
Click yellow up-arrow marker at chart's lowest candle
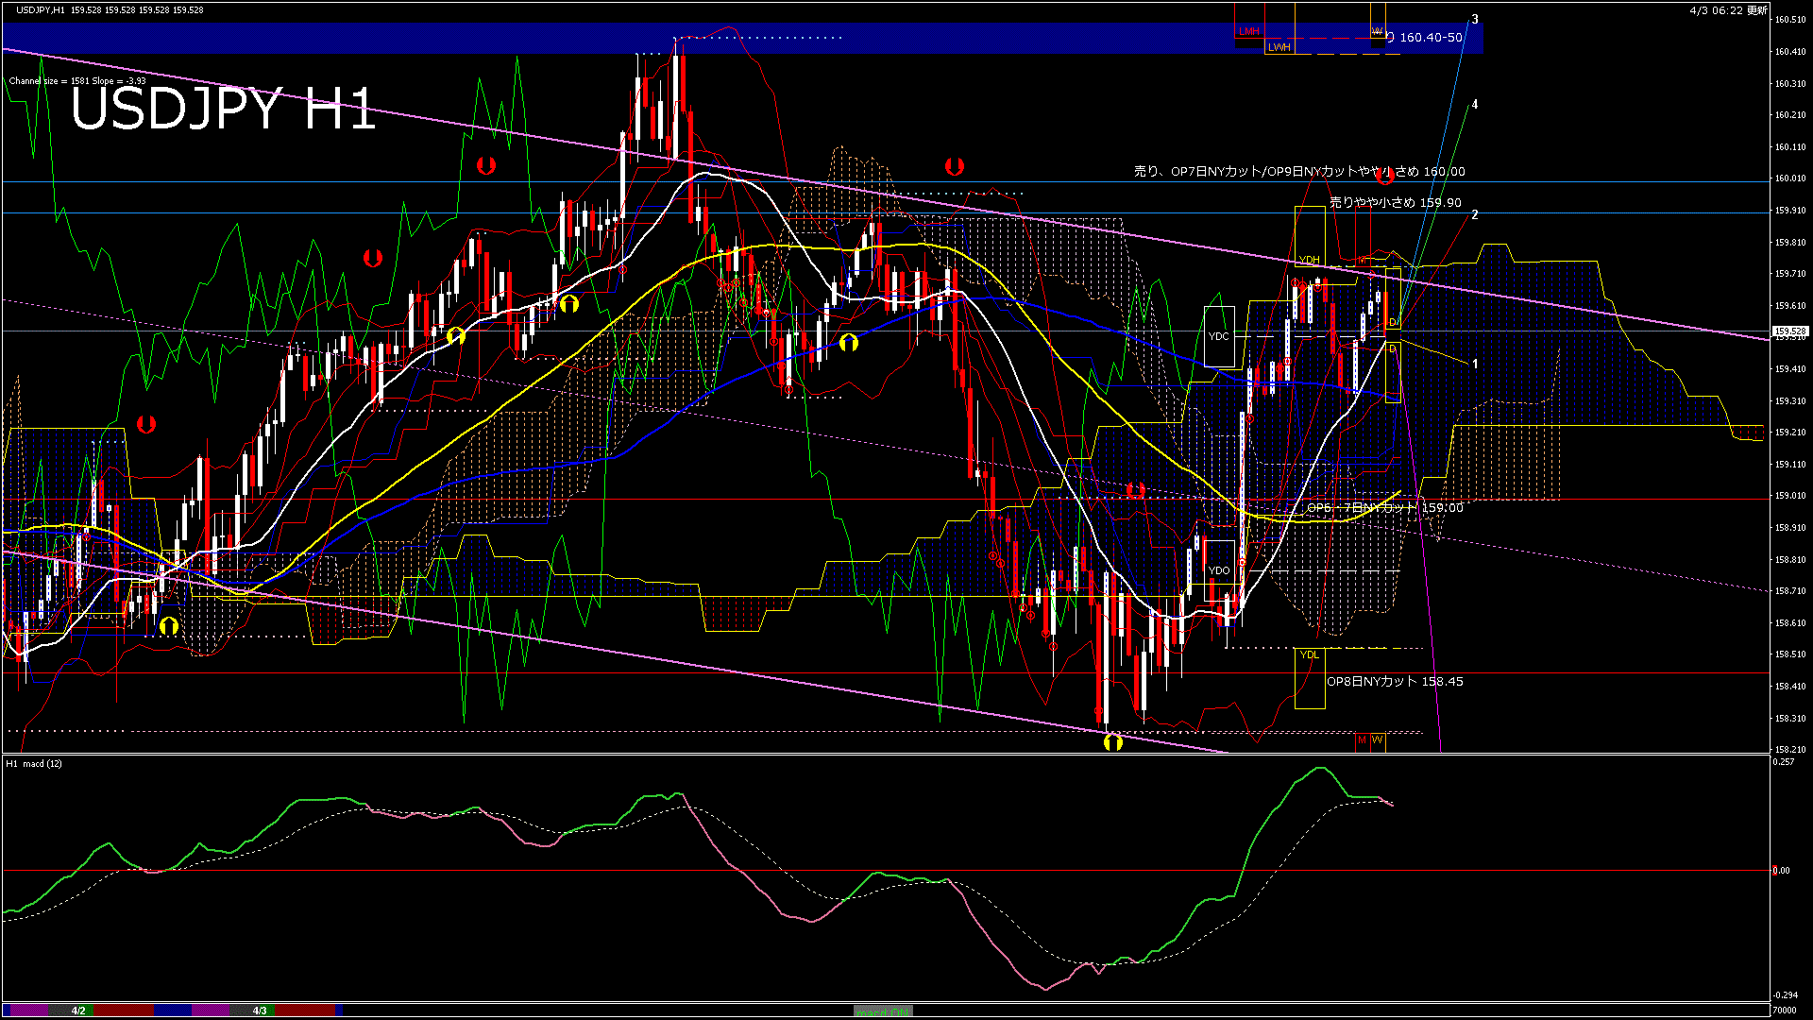[1113, 742]
